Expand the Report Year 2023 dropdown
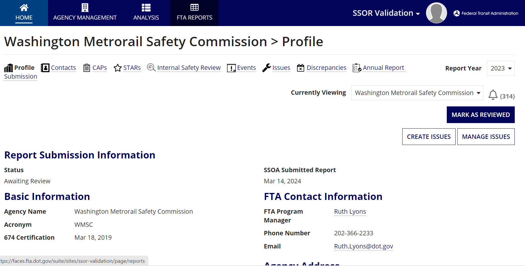This screenshot has width=525, height=266. (x=501, y=68)
